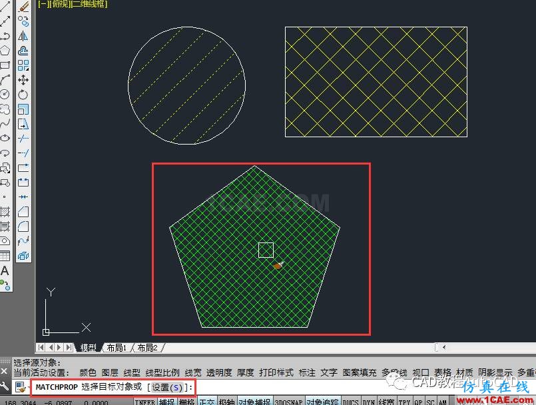The width and height of the screenshot is (536, 405).
Task: Go to next layout tab arrow
Action: pyautogui.click(x=59, y=348)
